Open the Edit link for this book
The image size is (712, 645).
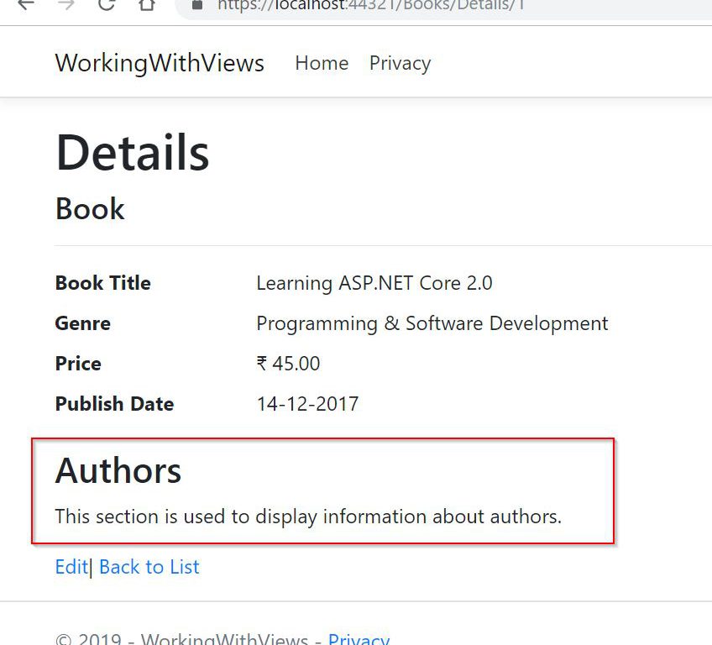[x=71, y=567]
